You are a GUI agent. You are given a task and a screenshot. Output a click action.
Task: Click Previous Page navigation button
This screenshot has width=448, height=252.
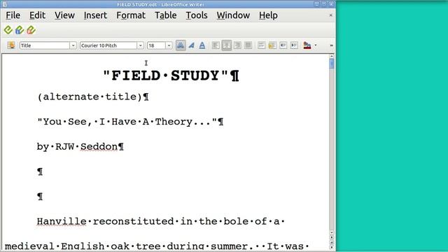(x=332, y=237)
